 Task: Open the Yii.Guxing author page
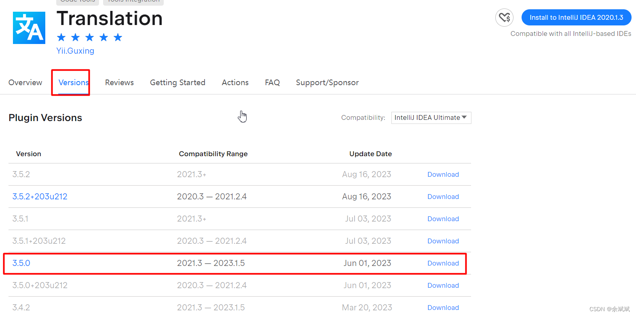click(75, 51)
